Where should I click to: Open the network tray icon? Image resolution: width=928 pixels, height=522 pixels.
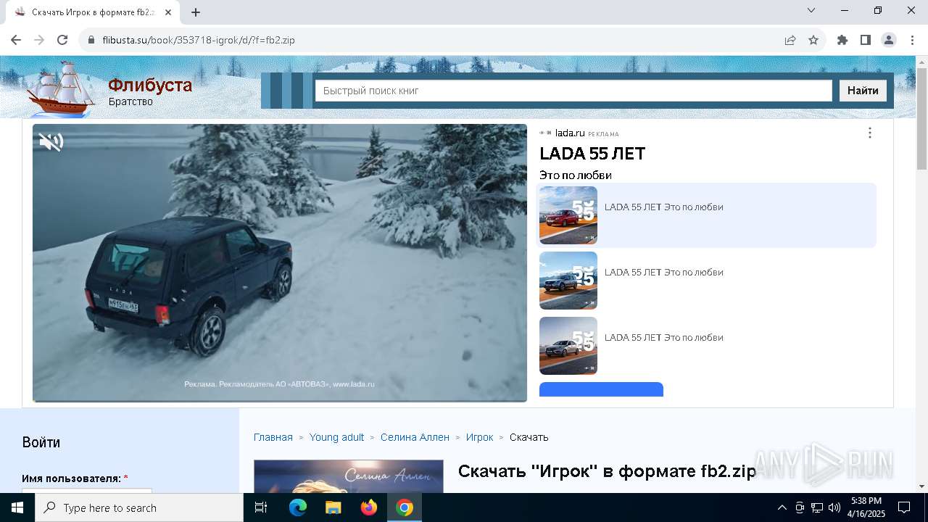pos(817,507)
